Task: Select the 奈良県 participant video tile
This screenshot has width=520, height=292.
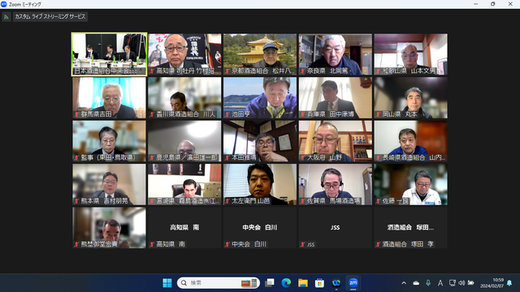Action: point(336,54)
